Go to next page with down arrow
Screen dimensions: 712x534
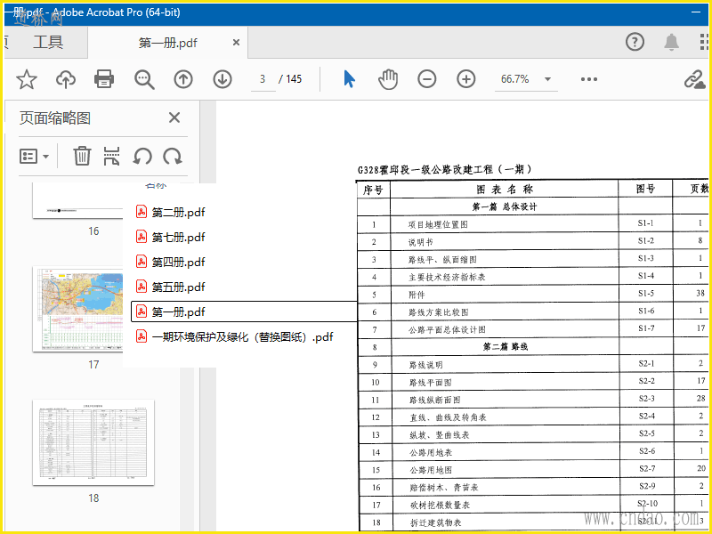click(222, 79)
